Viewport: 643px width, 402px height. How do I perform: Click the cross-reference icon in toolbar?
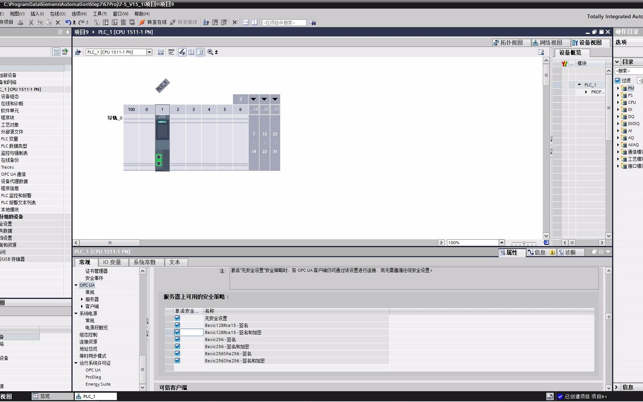coord(235,22)
